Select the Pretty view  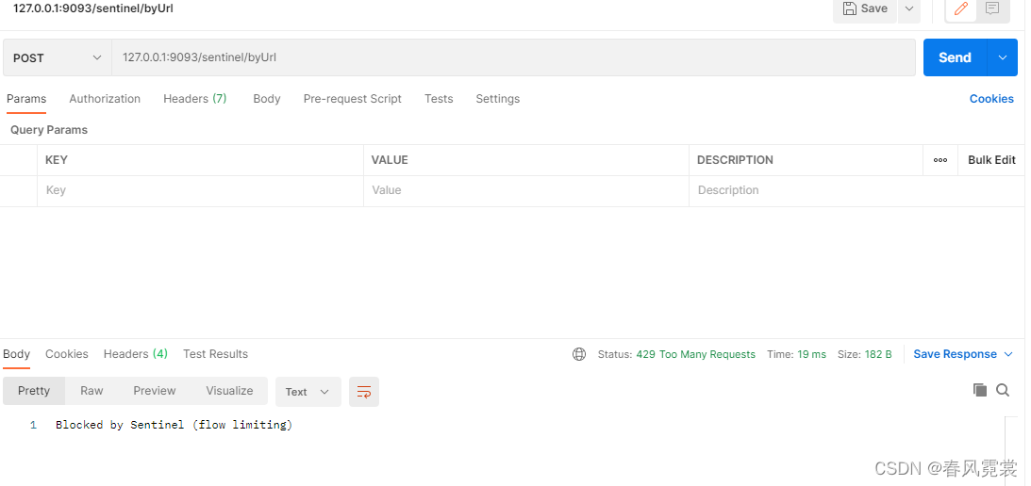click(34, 391)
